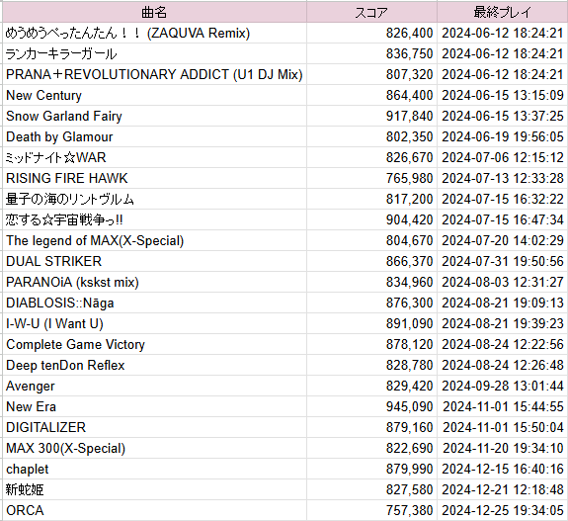The height and width of the screenshot is (521, 568).
Task: Click the score cell 864,400
Action: 371,95
